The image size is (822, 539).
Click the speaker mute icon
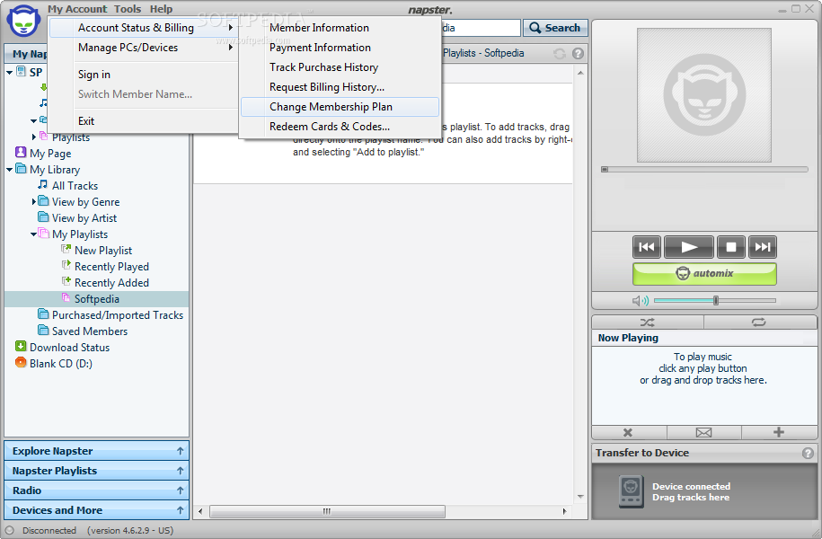(x=640, y=300)
